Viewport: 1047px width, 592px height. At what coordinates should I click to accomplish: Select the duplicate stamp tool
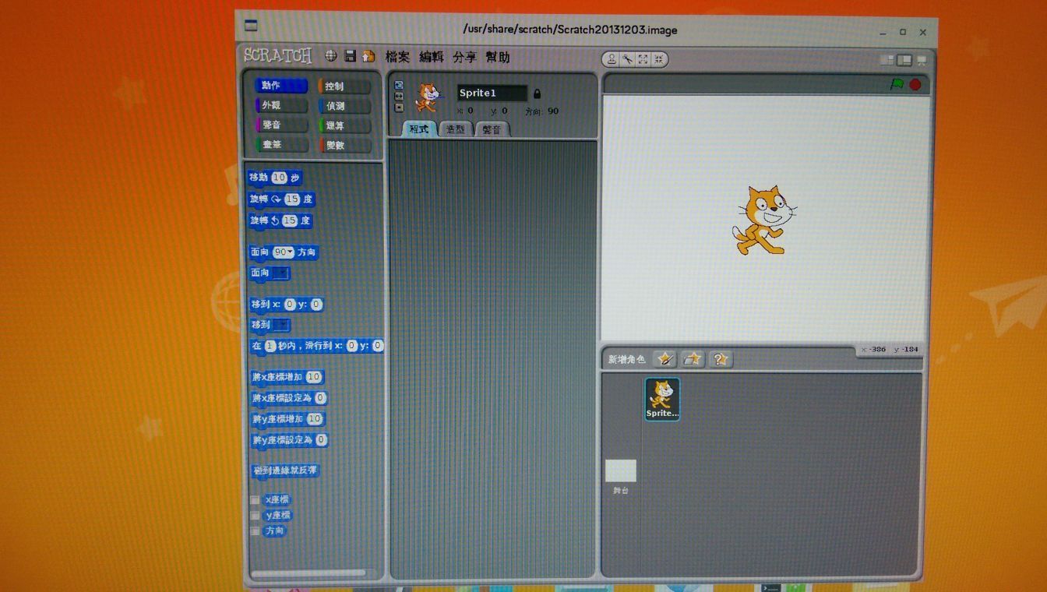click(612, 59)
